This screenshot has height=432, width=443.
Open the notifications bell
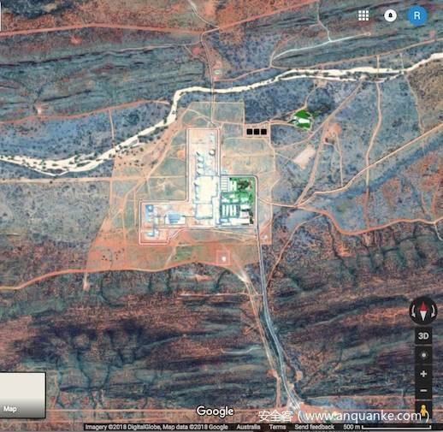click(x=390, y=15)
